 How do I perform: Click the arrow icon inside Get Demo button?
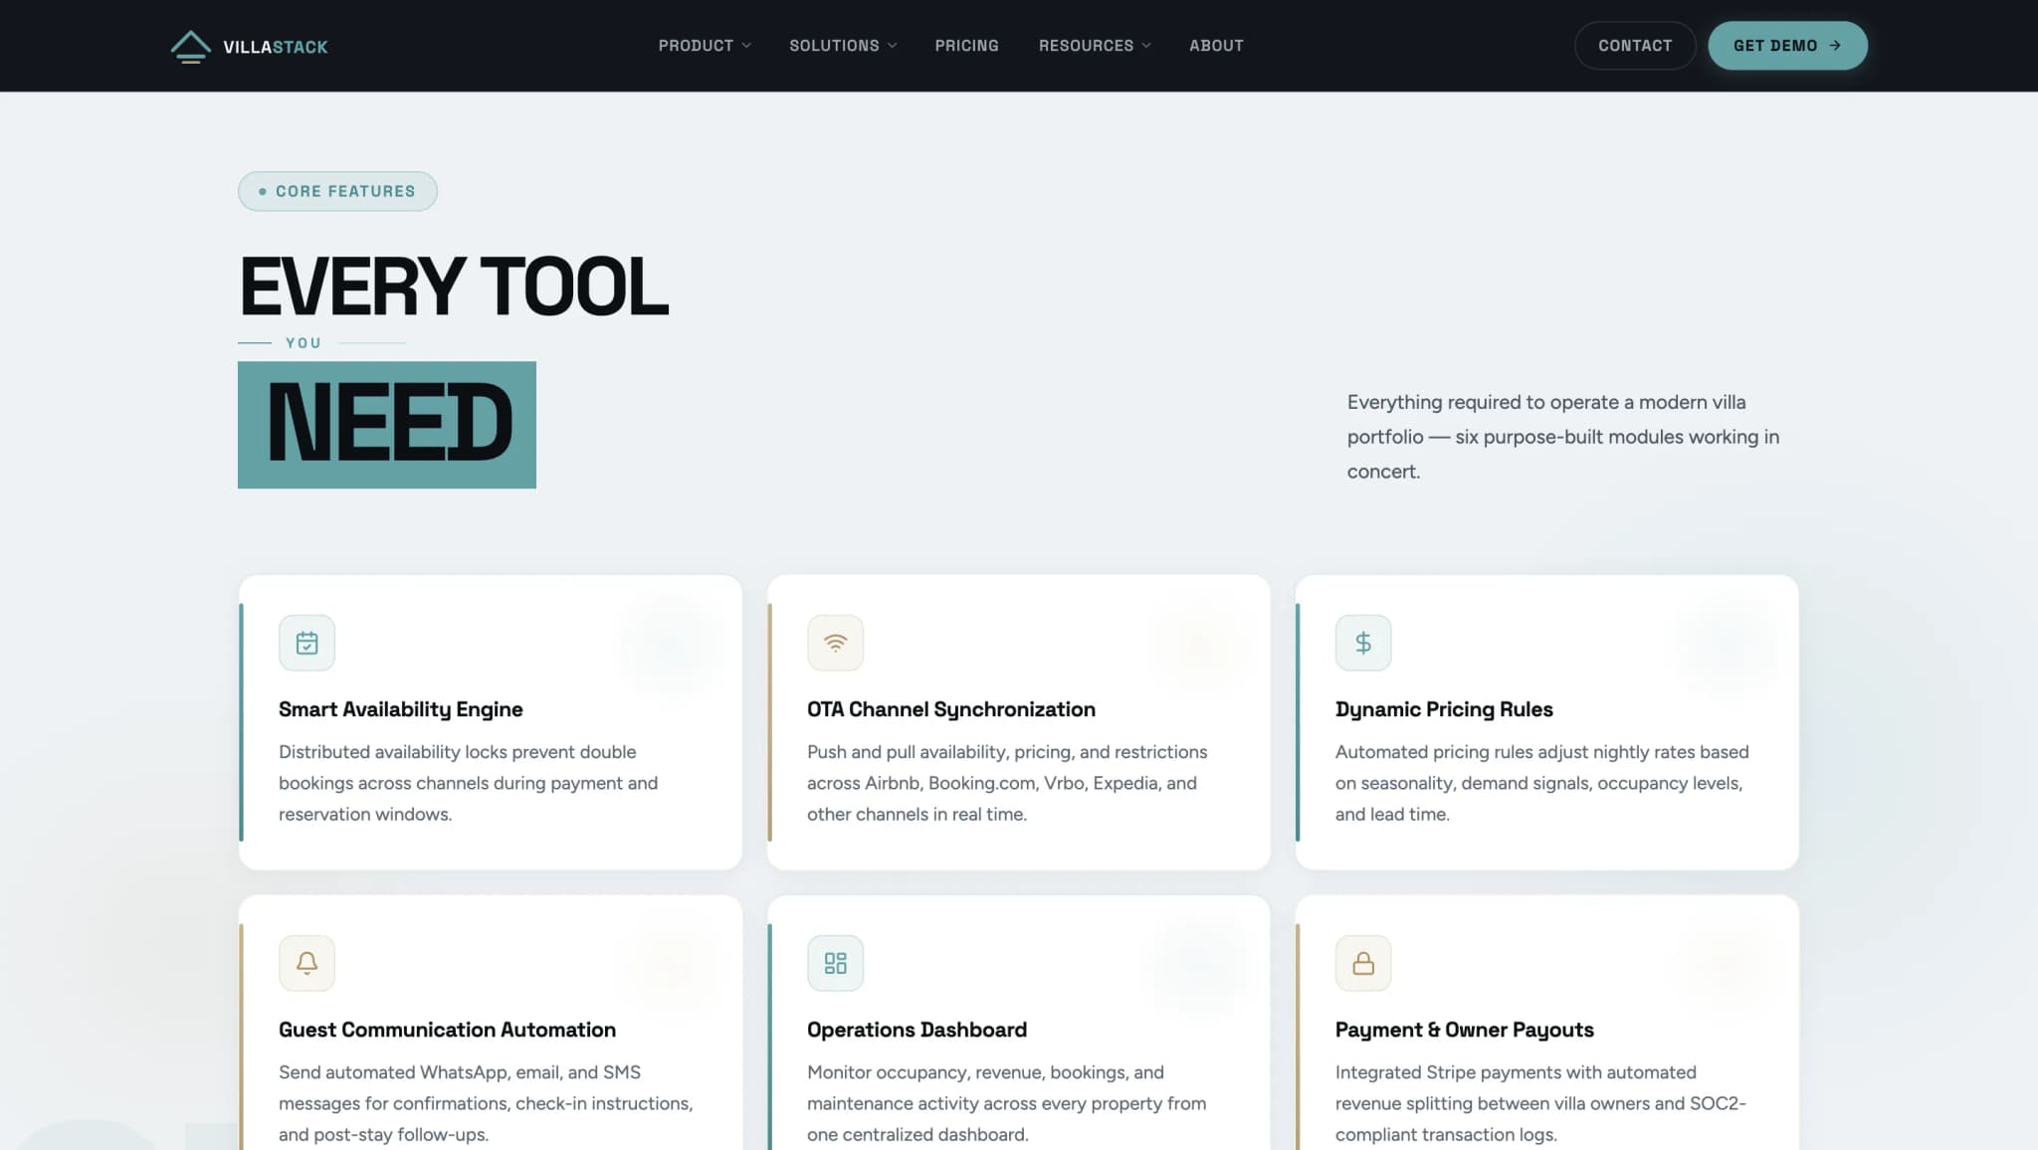[1836, 45]
